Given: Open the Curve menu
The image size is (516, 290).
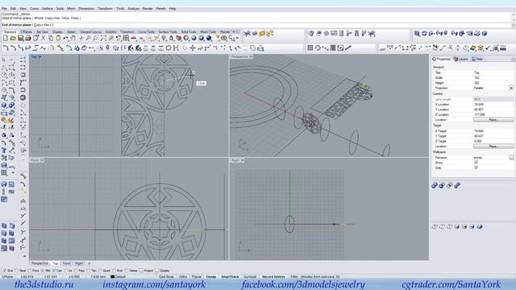Looking at the screenshot, I should (34, 9).
